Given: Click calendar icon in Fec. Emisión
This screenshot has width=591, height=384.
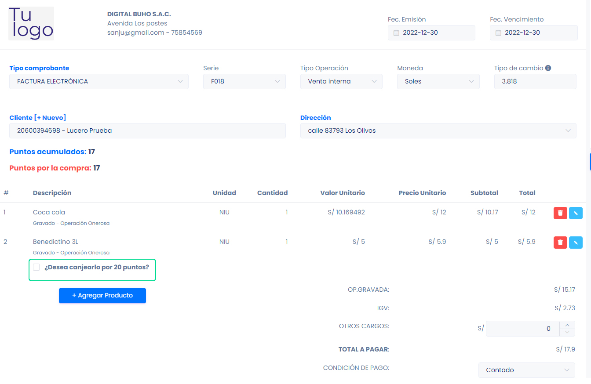Looking at the screenshot, I should [396, 33].
